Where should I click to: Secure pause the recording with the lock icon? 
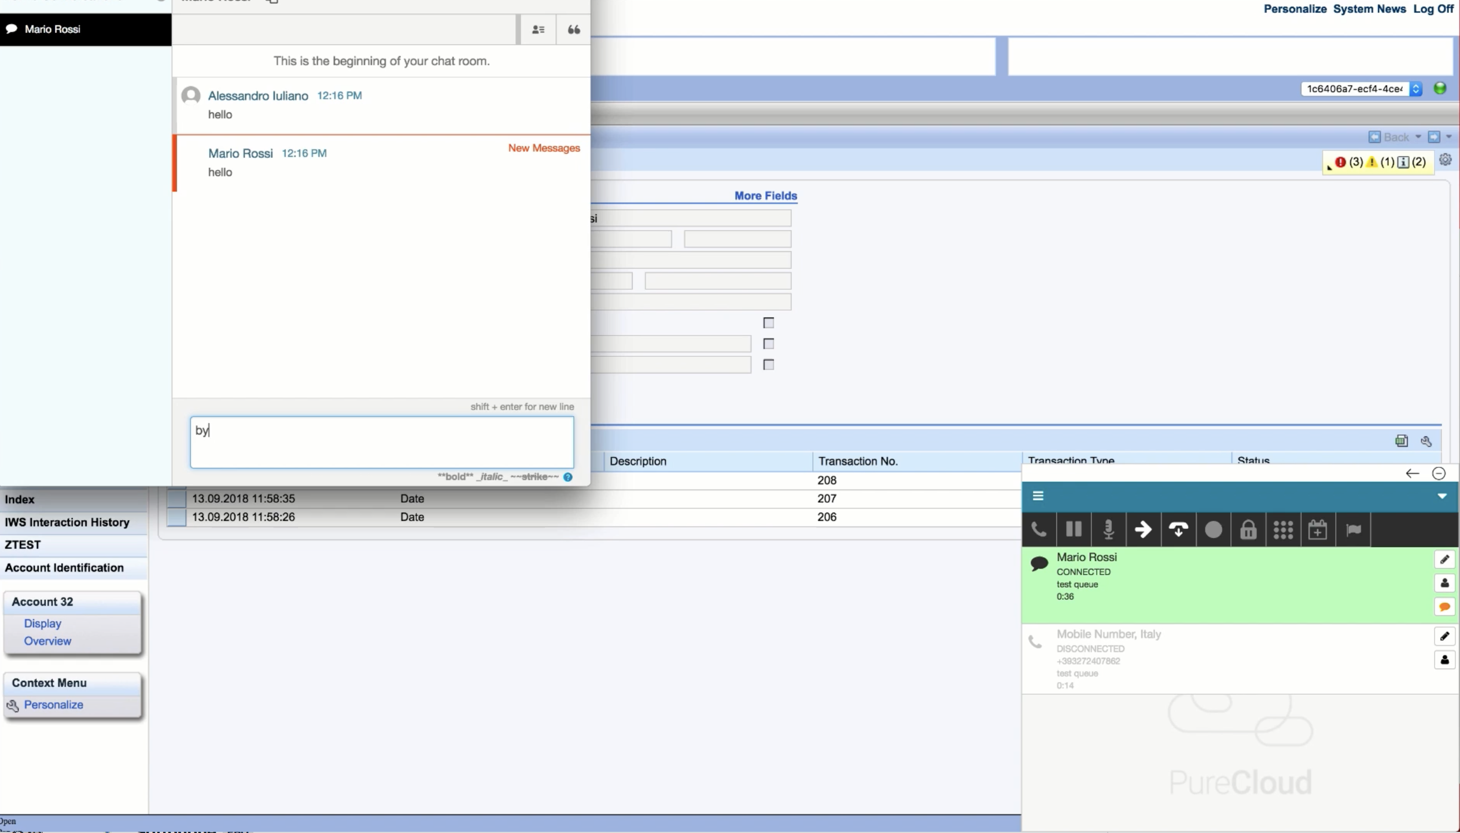(x=1248, y=529)
